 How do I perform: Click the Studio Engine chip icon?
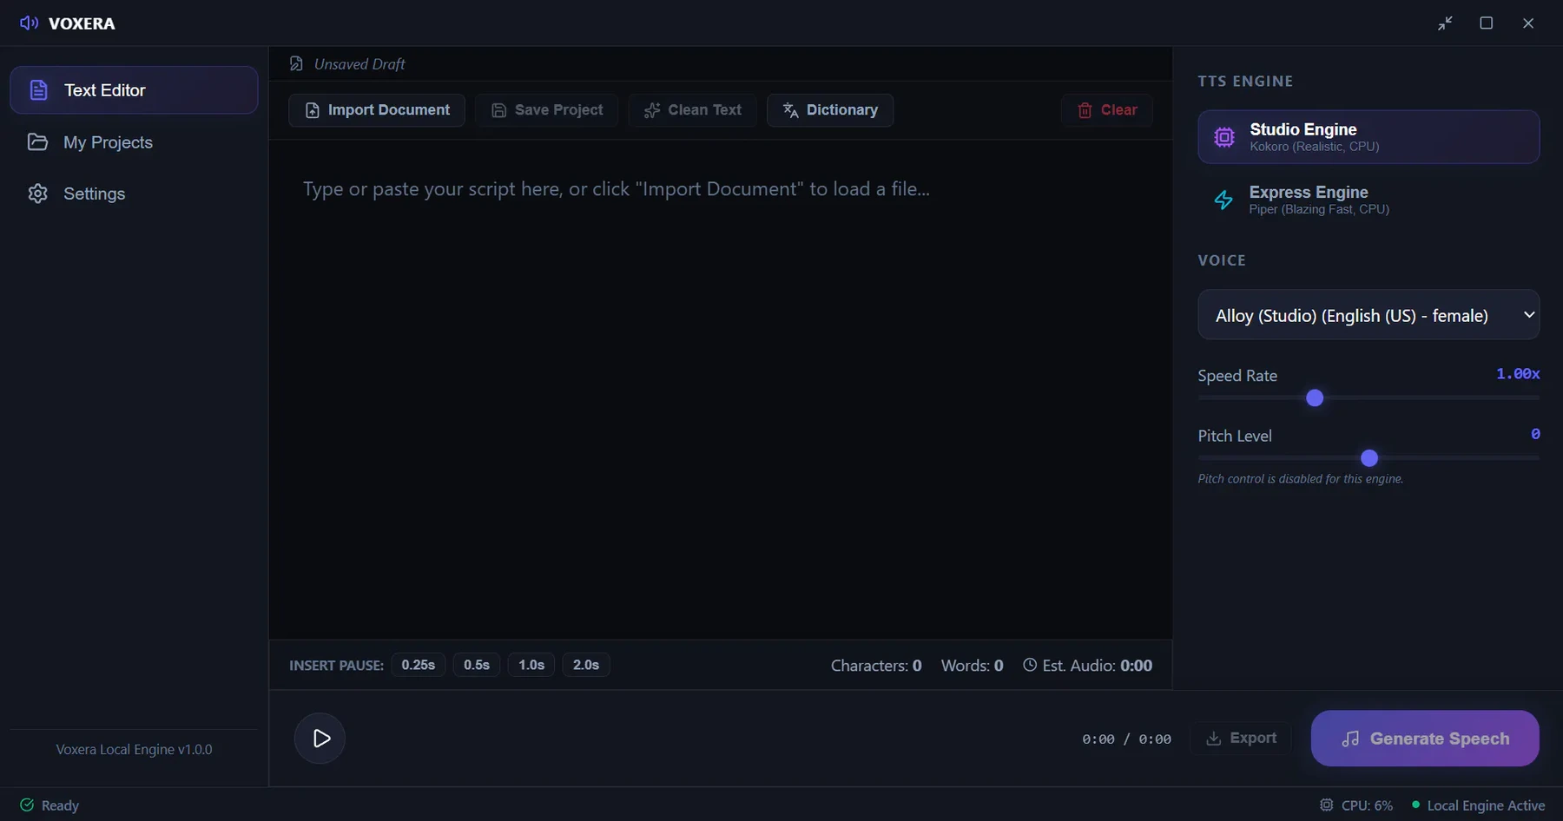coord(1224,137)
